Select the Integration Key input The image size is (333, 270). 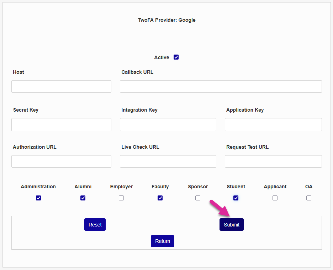[168, 124]
